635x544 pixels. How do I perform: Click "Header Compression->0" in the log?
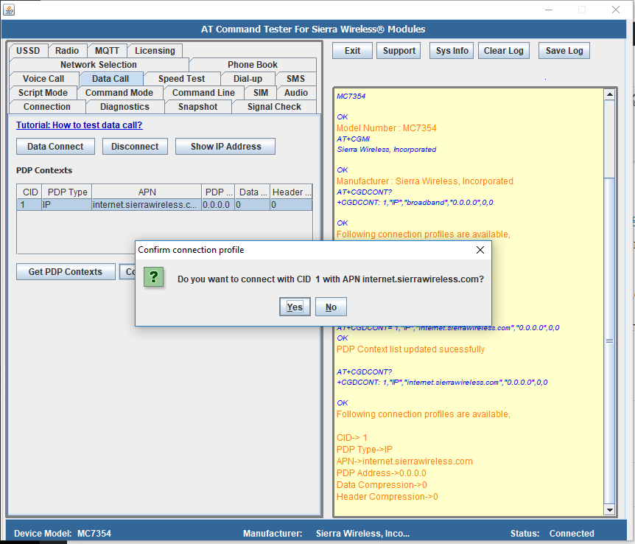(x=387, y=497)
